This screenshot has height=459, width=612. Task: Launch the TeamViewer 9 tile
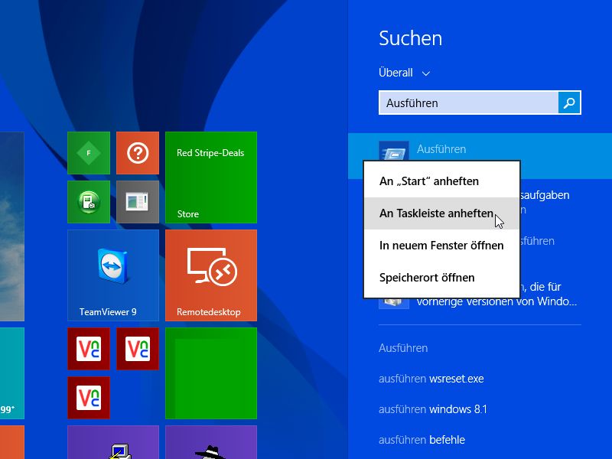pos(113,275)
